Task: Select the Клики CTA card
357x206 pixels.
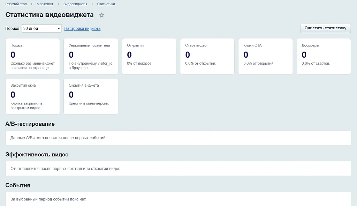Action: point(265,56)
